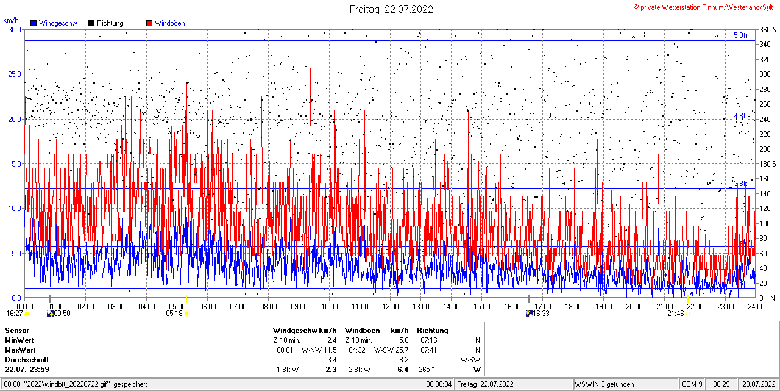
Task: Click the 06:00 time axis tick label
Action: 208,306
